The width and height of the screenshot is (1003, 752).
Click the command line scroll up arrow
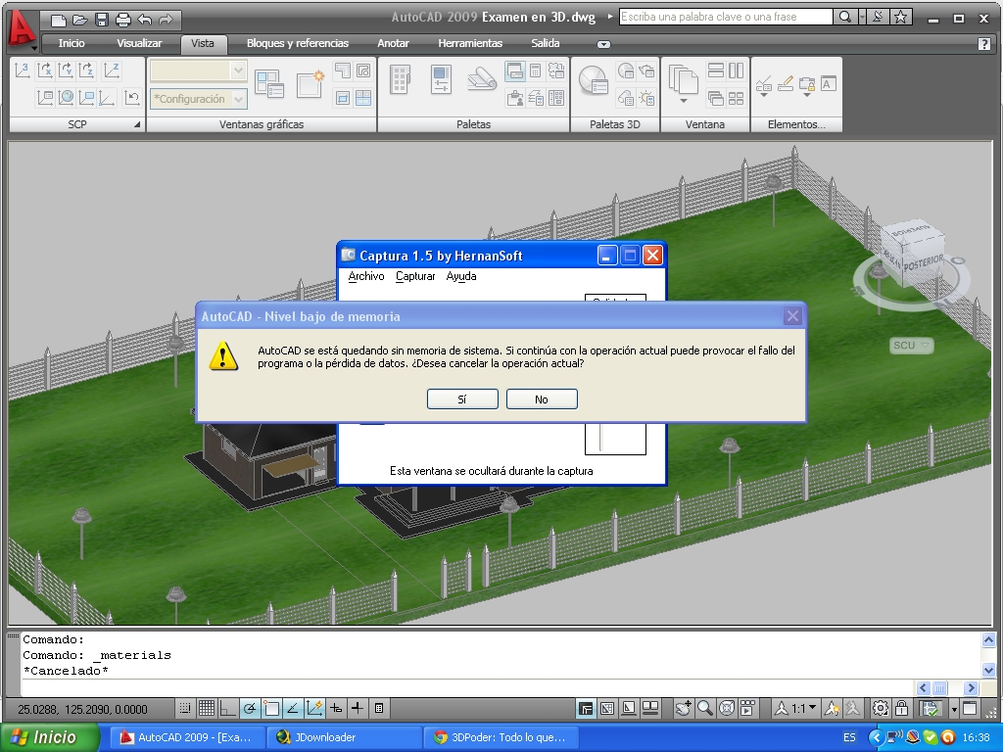tap(988, 640)
